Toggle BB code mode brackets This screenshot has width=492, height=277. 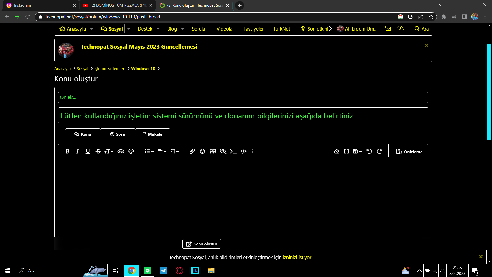[x=346, y=151]
